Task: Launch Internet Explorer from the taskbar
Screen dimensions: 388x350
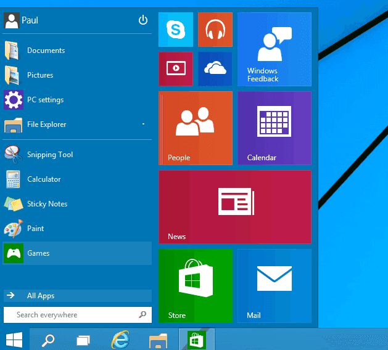Action: [120, 340]
